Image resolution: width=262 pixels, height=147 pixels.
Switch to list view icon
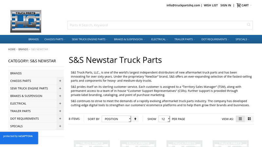pos(249,119)
